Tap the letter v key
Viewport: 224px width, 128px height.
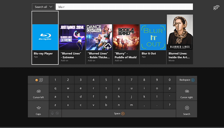click(94, 105)
